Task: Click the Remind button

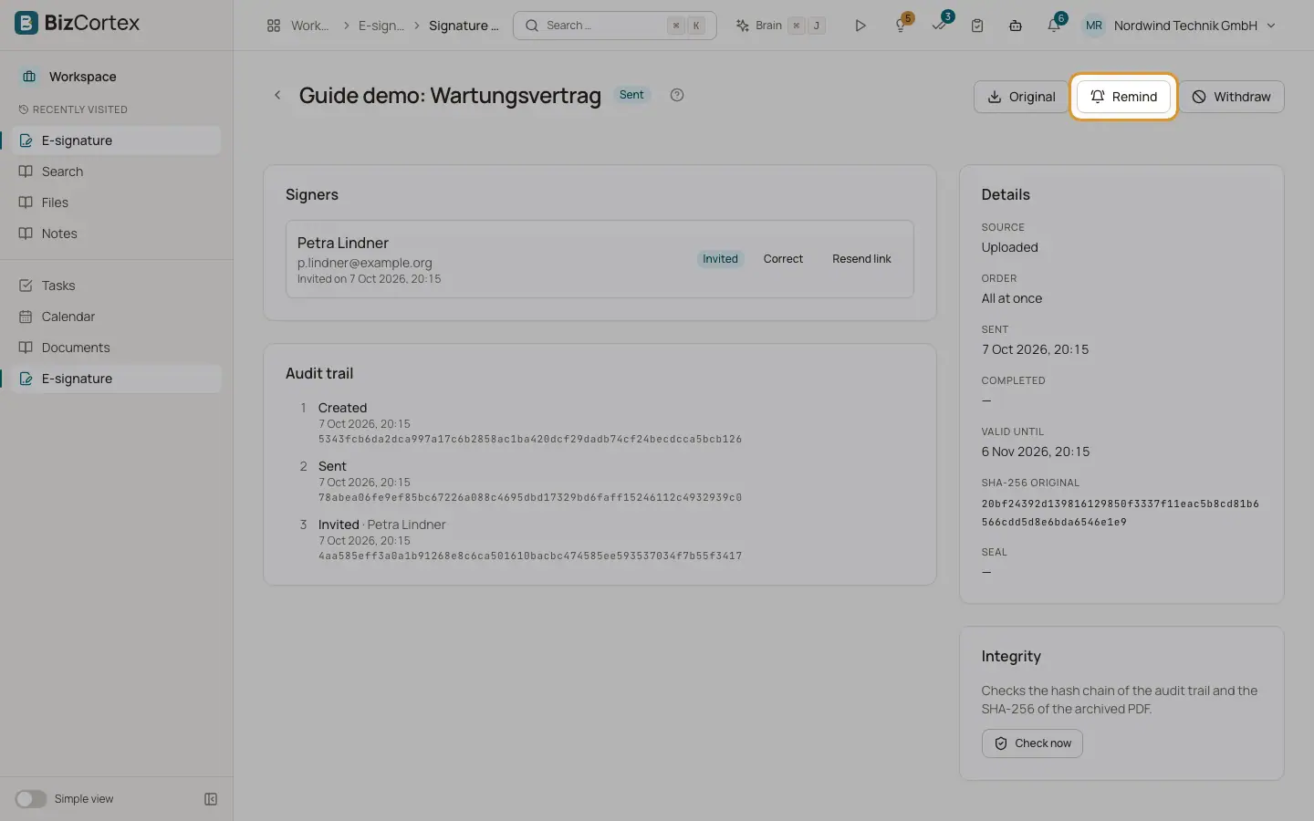Action: (x=1123, y=97)
